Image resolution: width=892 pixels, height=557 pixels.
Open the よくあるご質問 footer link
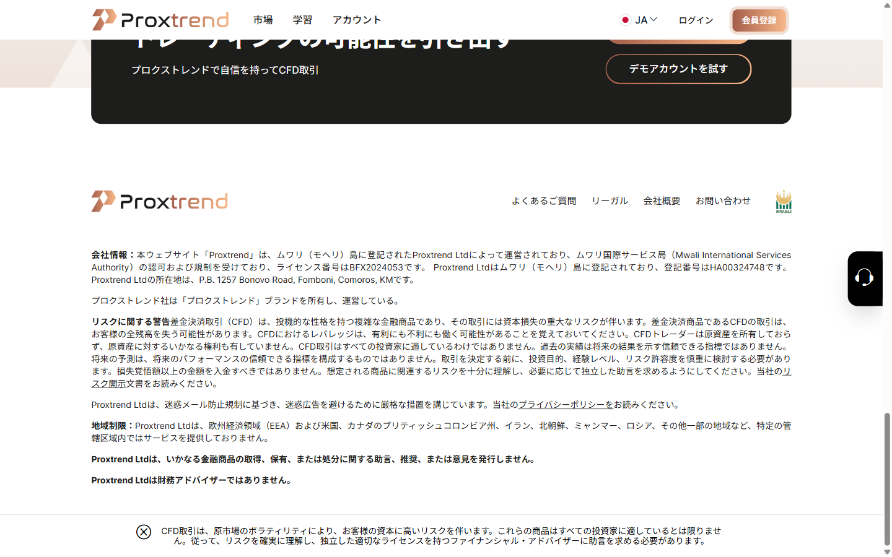click(544, 201)
